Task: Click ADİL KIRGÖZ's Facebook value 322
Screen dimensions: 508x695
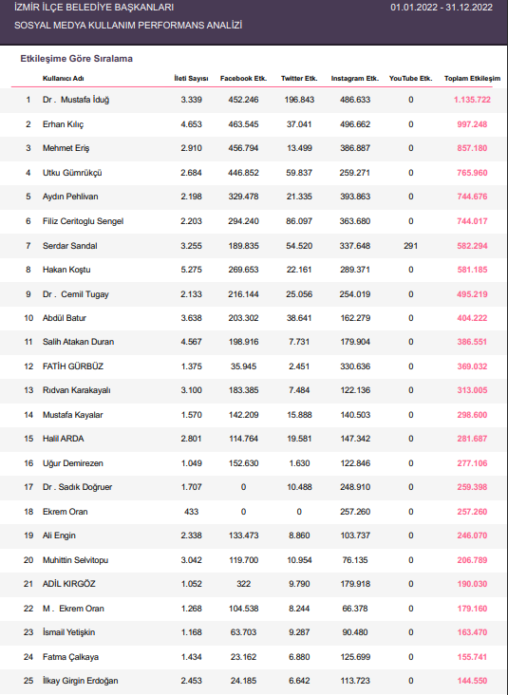Action: coord(243,584)
